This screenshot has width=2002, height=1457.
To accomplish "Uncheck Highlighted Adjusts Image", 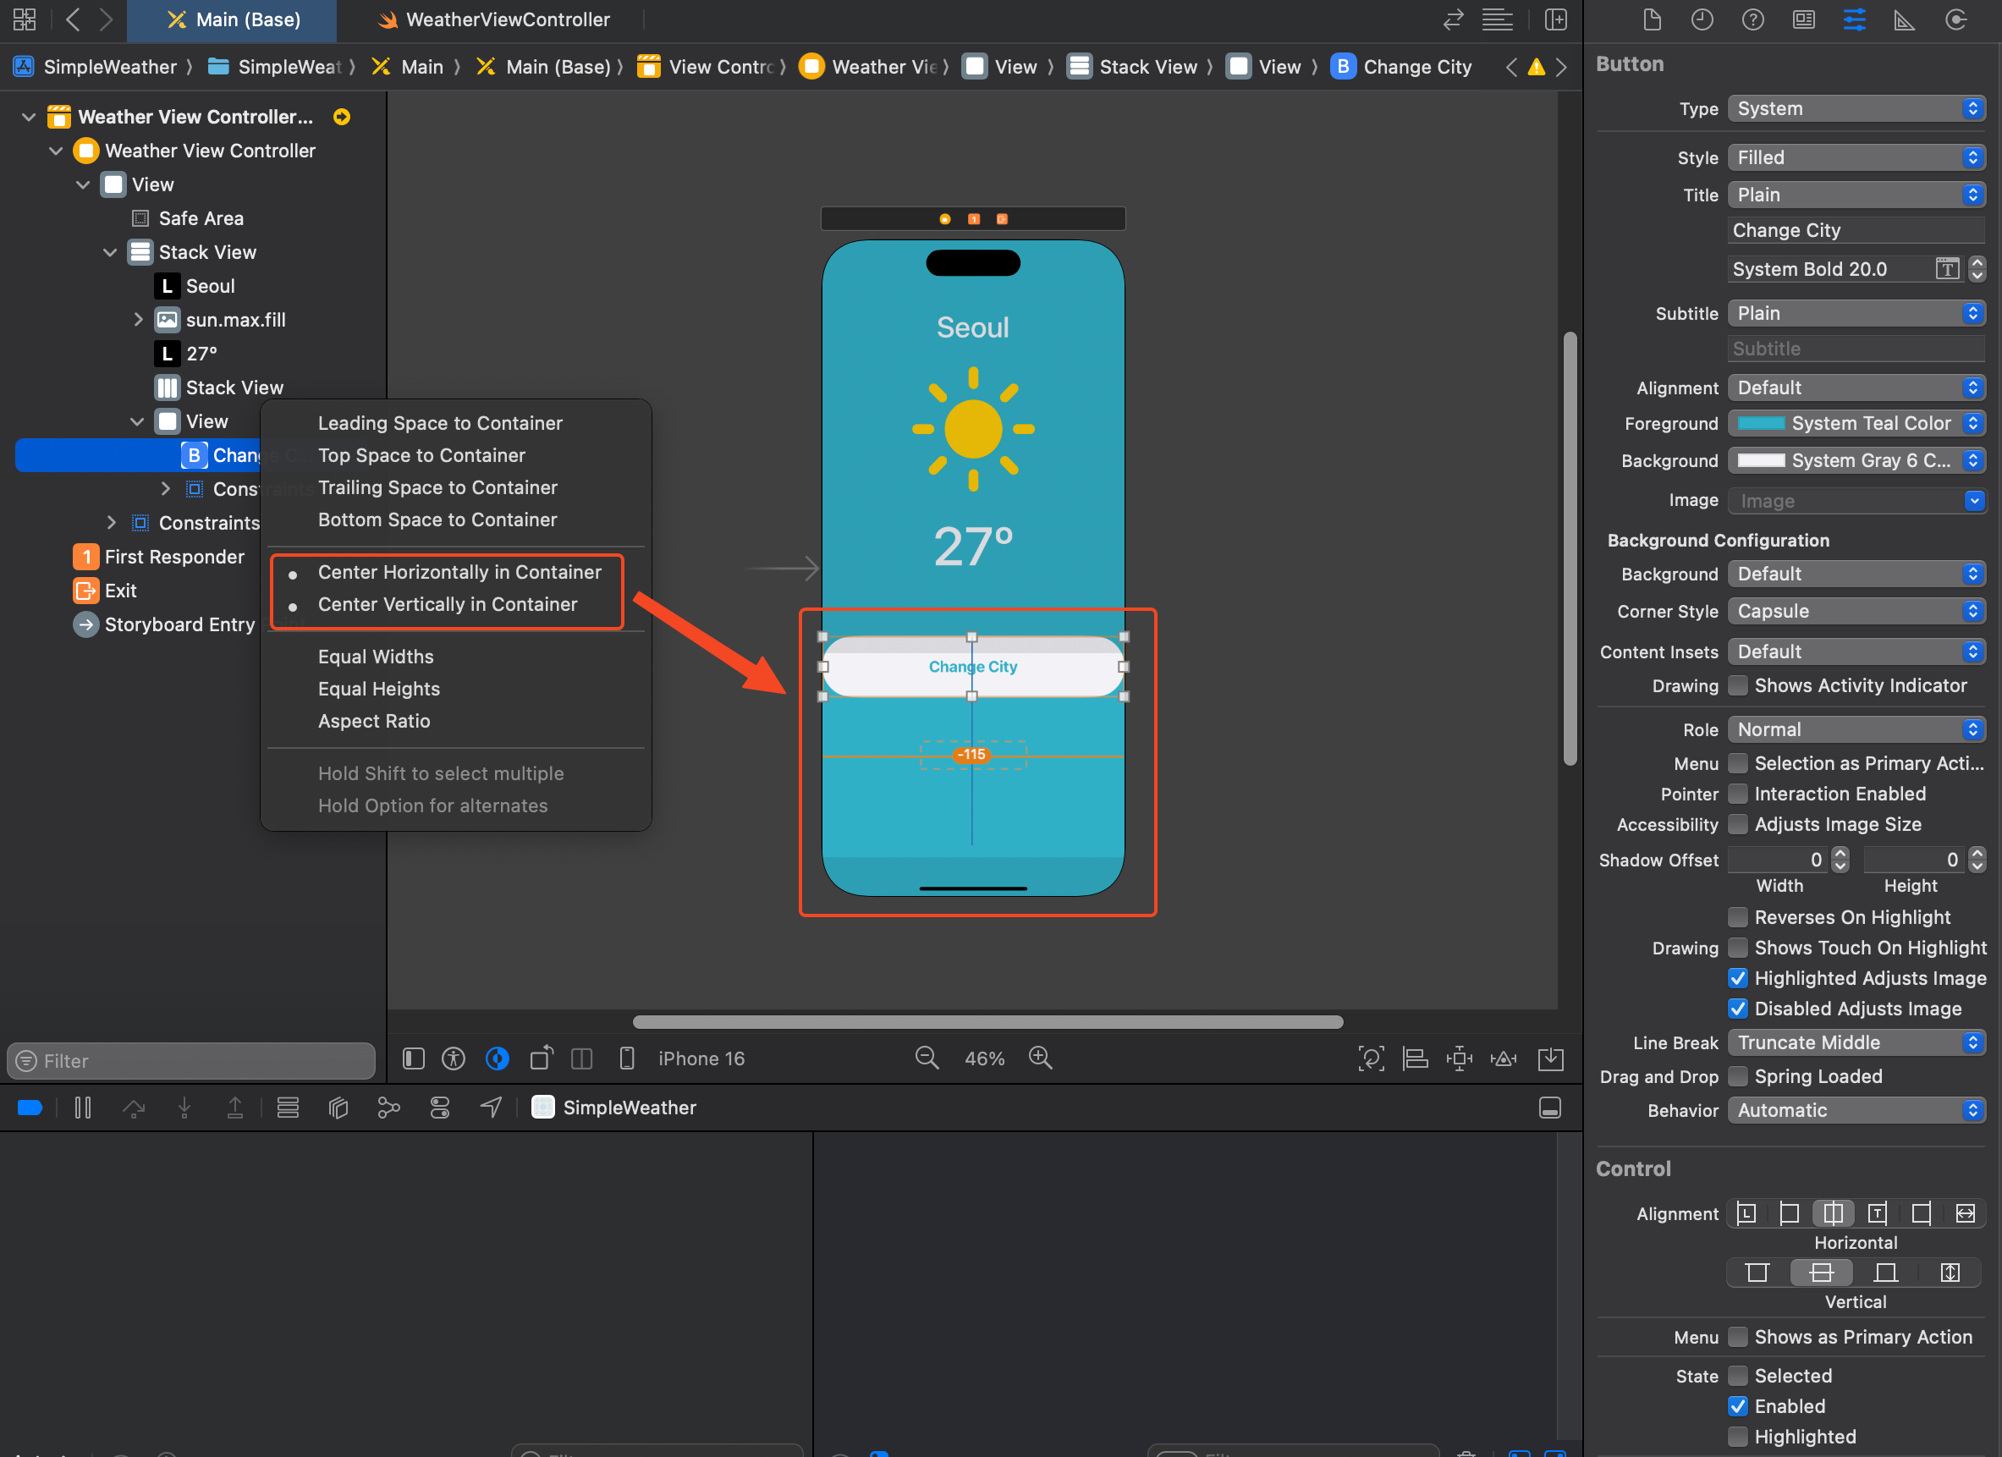I will (x=1737, y=978).
